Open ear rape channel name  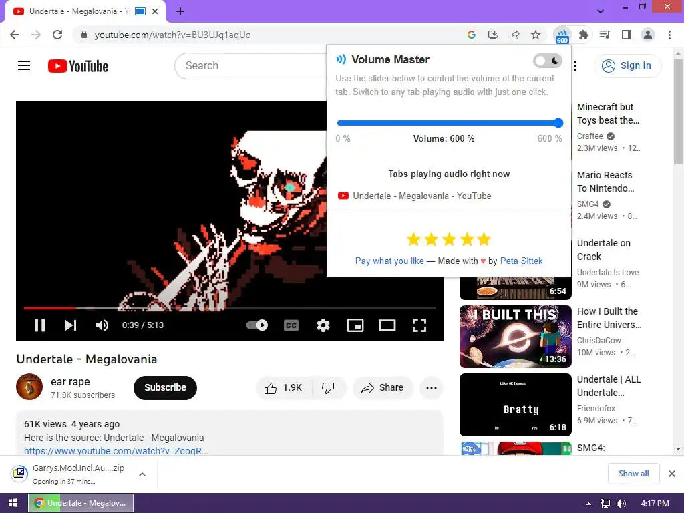click(x=70, y=381)
